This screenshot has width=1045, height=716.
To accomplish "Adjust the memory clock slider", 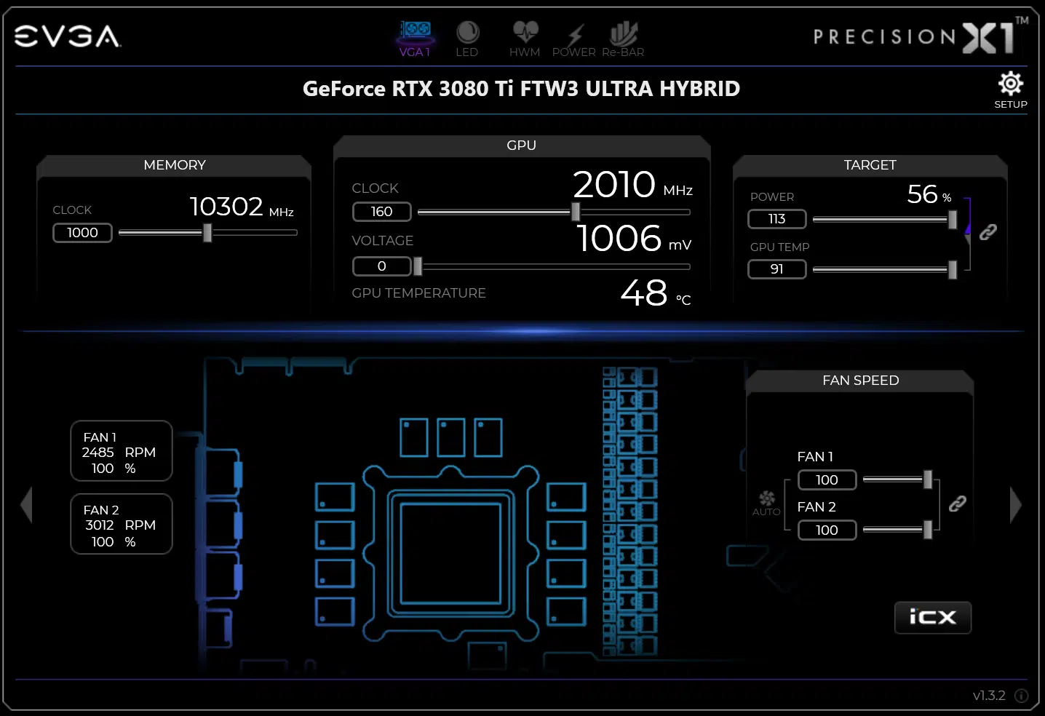I will click(207, 233).
